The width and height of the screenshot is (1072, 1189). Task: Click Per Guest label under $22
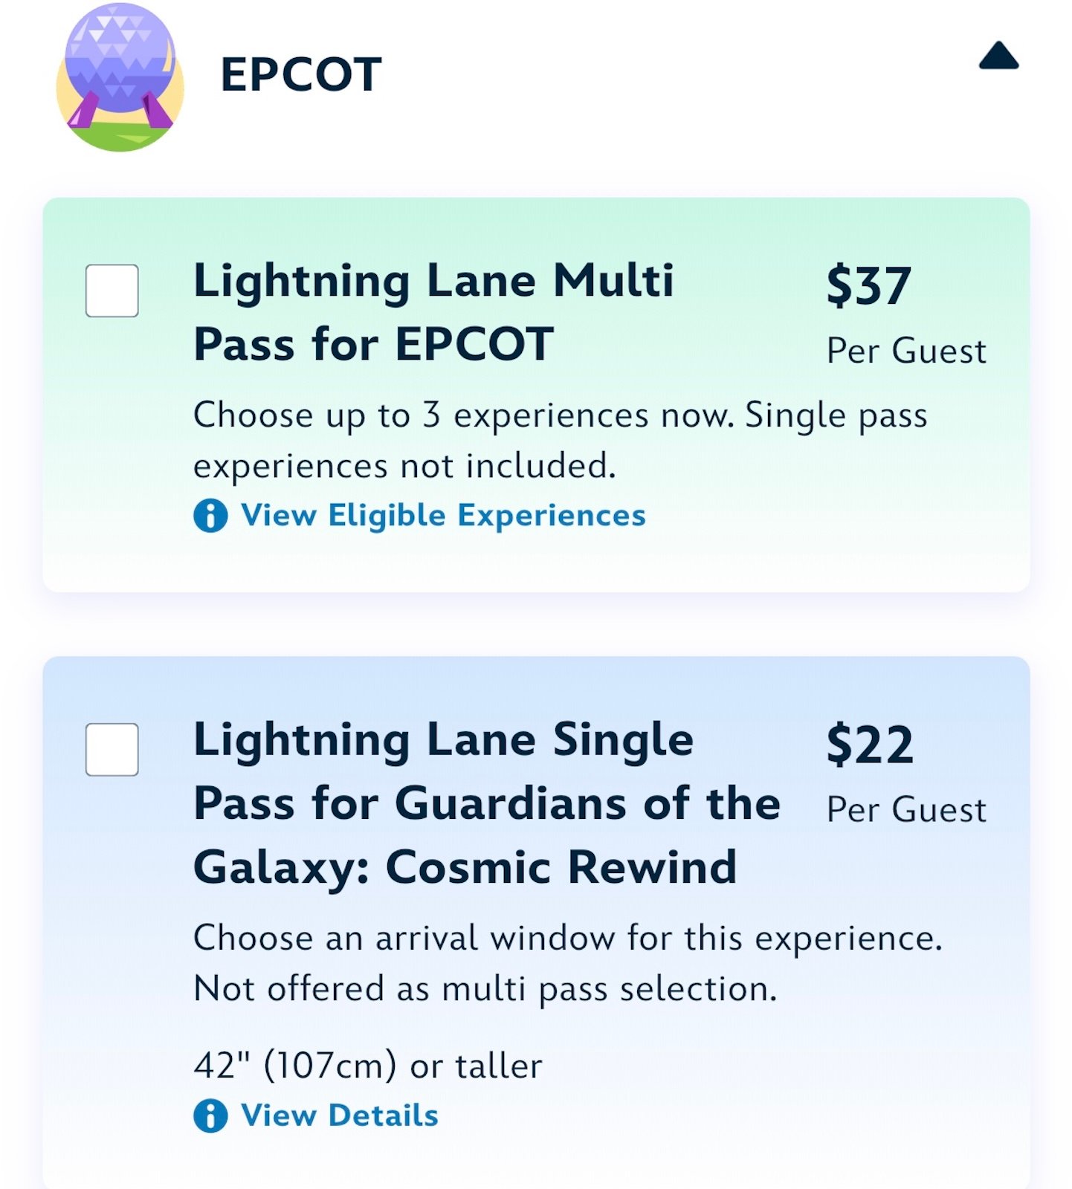[x=906, y=809]
